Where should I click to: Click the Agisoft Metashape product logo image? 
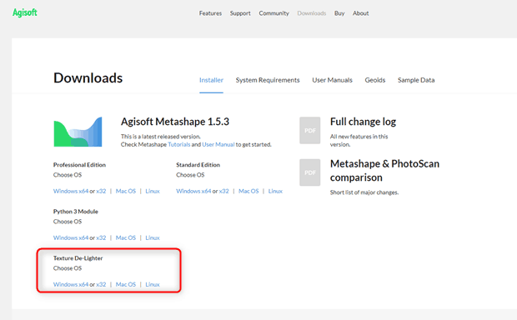coord(78,132)
